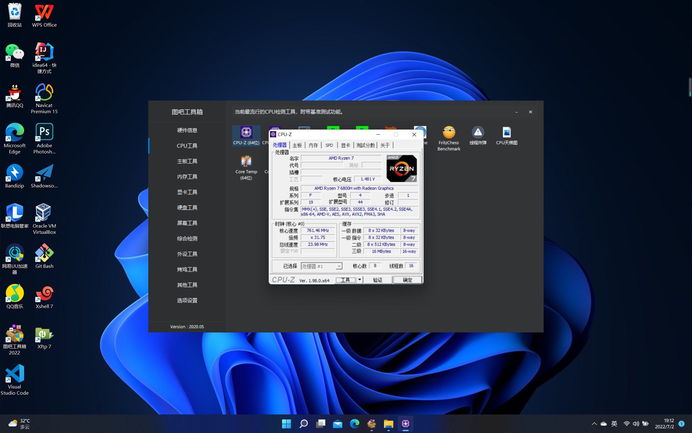Viewport: 692px width, 433px height.
Task: Open the weather widget showing 32°C
Action: click(19, 424)
